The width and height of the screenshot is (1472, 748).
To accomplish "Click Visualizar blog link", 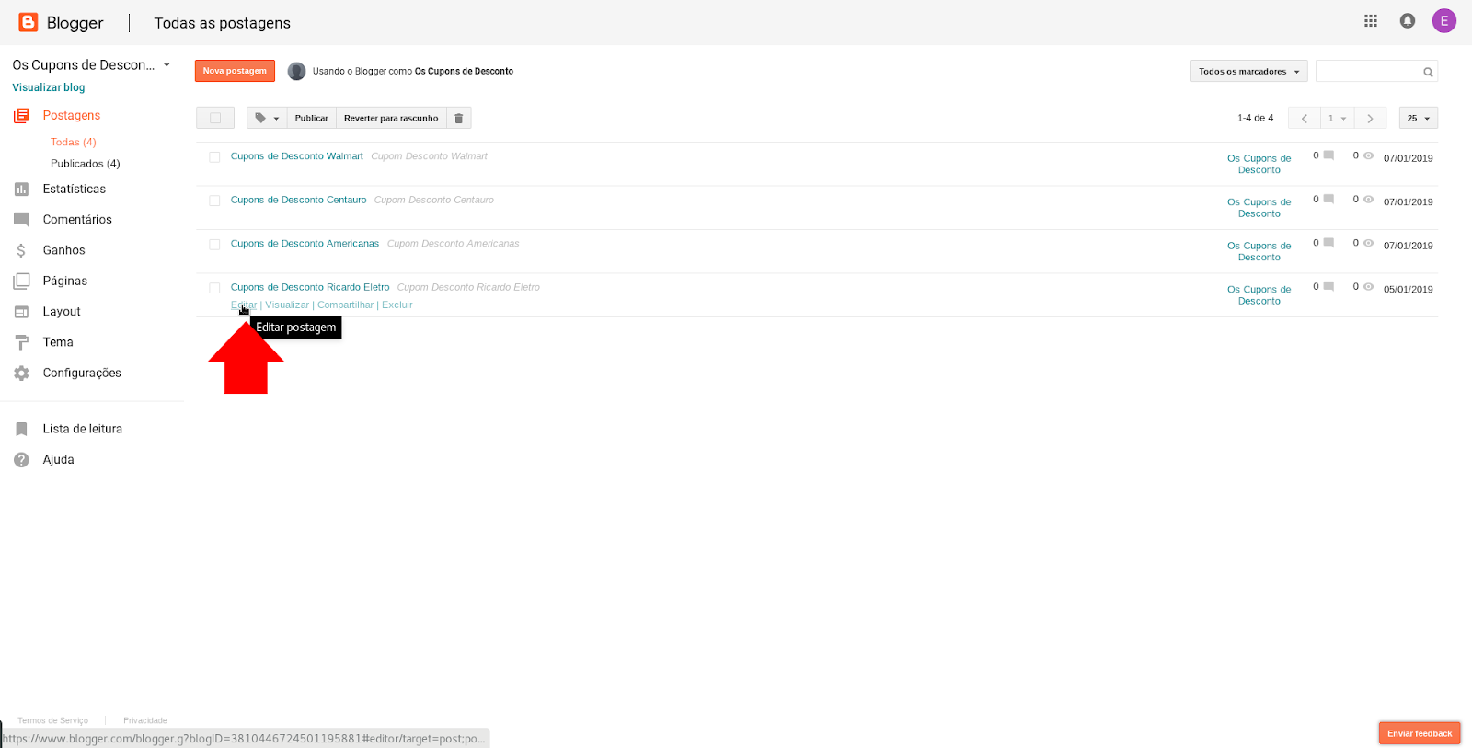I will point(49,87).
